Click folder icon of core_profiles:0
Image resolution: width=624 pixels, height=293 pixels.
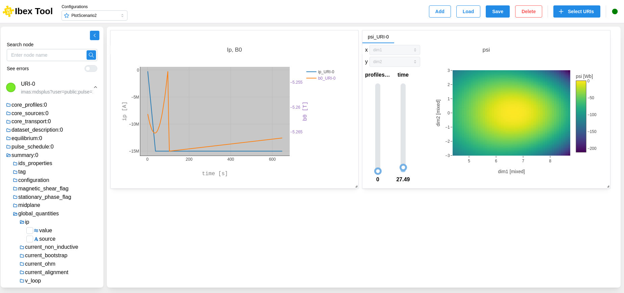[x=8, y=105]
